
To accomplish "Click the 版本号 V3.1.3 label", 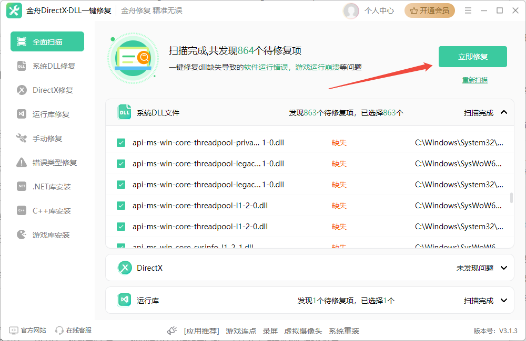I will click(x=495, y=331).
